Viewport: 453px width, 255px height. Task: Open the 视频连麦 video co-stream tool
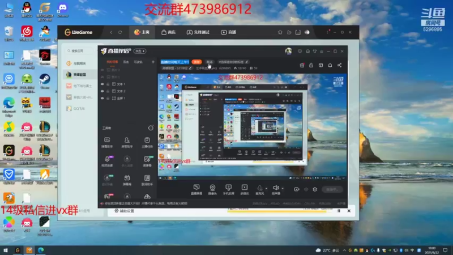(x=107, y=161)
